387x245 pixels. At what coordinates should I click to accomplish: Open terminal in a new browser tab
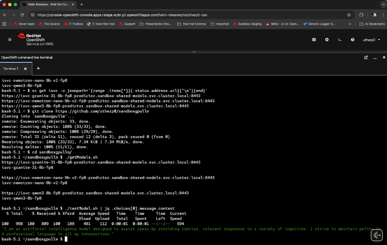click(x=366, y=58)
